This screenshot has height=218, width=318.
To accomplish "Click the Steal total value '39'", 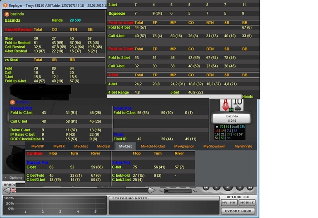I will pyautogui.click(x=36, y=39).
